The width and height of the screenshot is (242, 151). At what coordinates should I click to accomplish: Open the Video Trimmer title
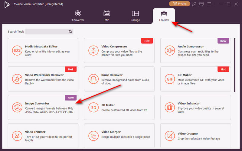pos(35,132)
